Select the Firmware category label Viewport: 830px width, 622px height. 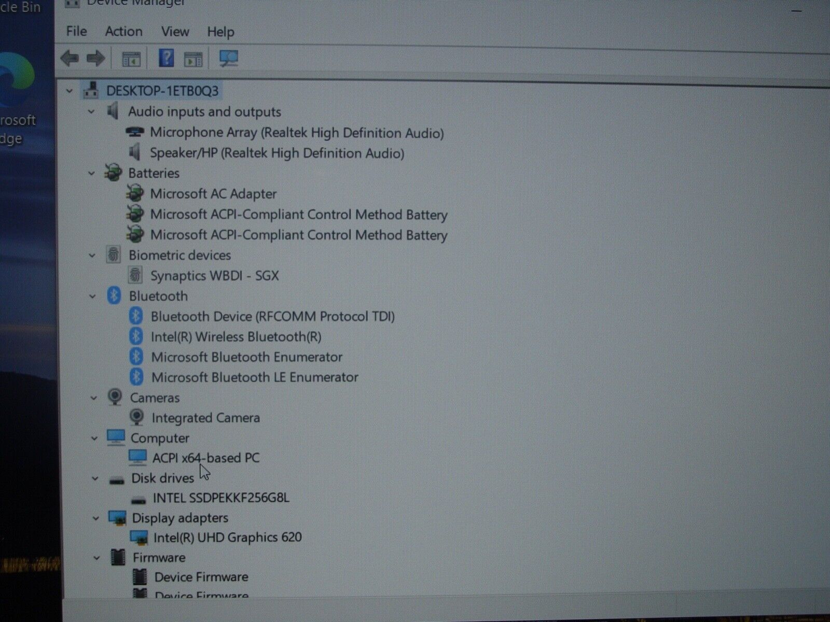[159, 557]
